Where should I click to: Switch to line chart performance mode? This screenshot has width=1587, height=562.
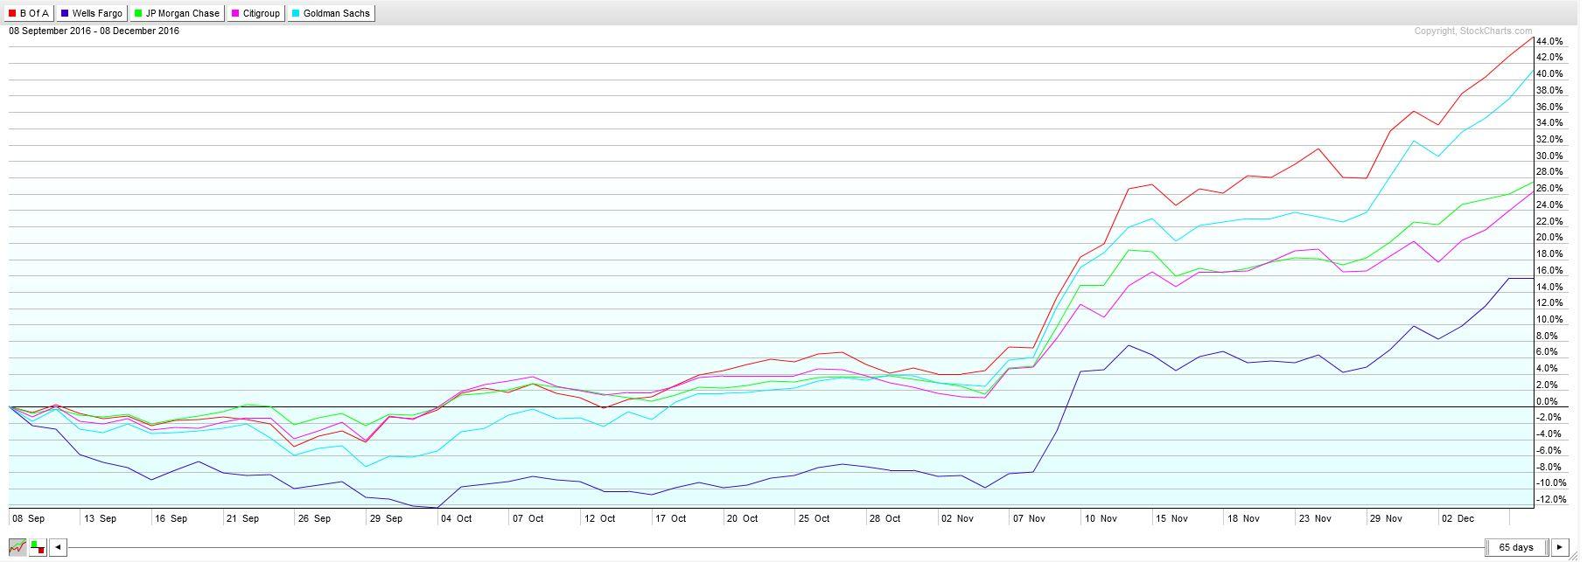pyautogui.click(x=17, y=547)
